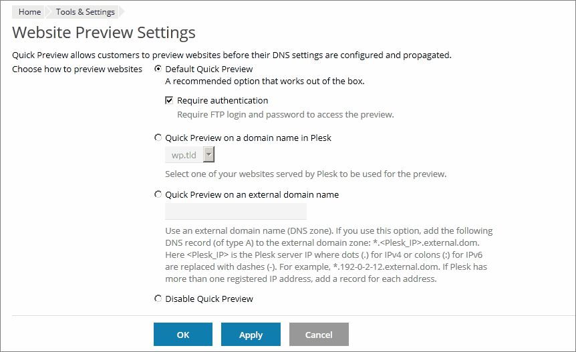Click the Apply button

tap(251, 335)
